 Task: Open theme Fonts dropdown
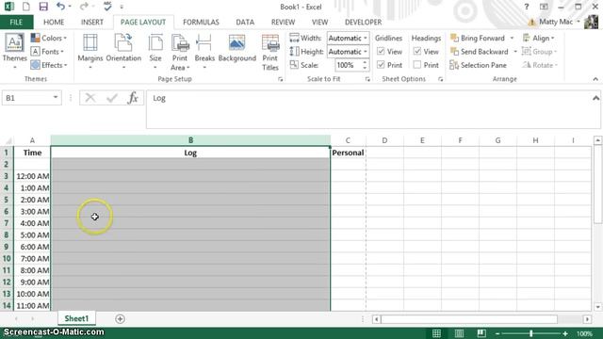47,52
